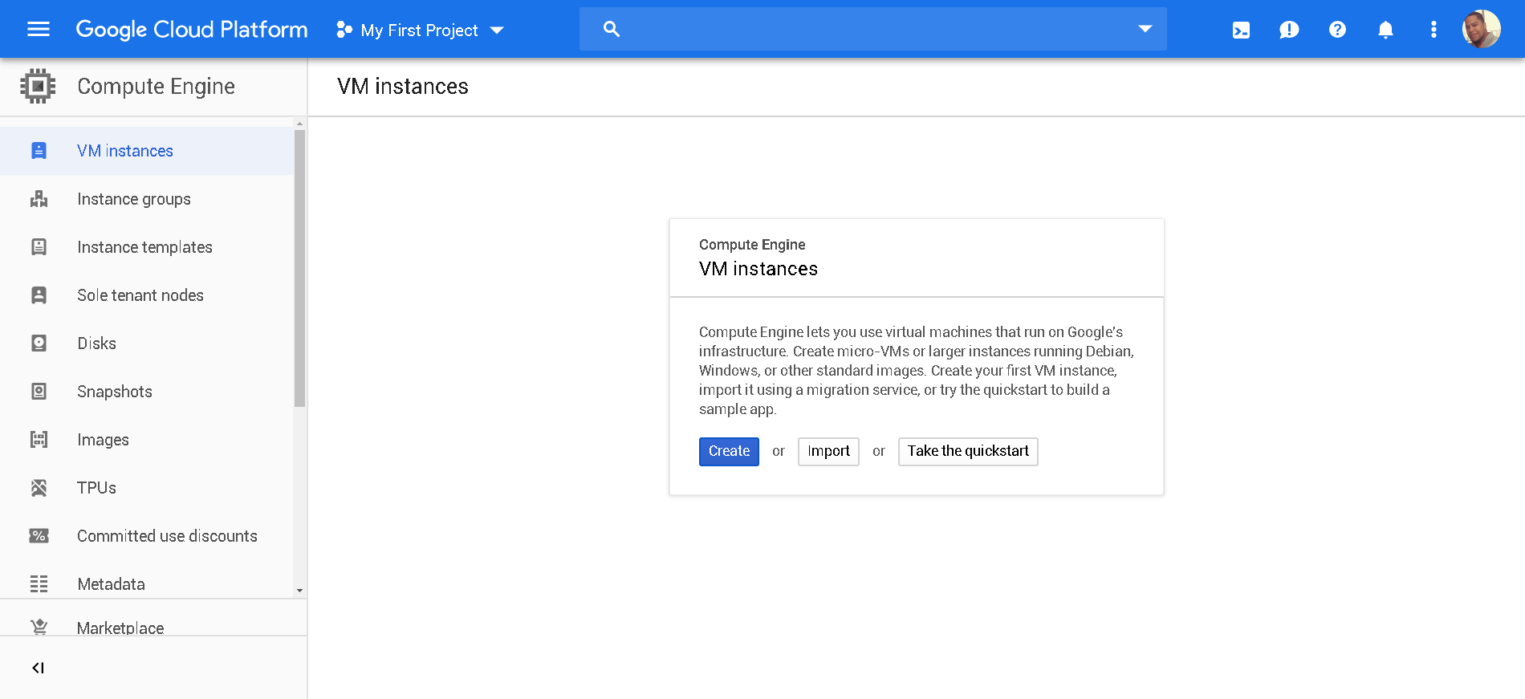Click the Images icon
Image resolution: width=1525 pixels, height=699 pixels.
pyautogui.click(x=39, y=440)
